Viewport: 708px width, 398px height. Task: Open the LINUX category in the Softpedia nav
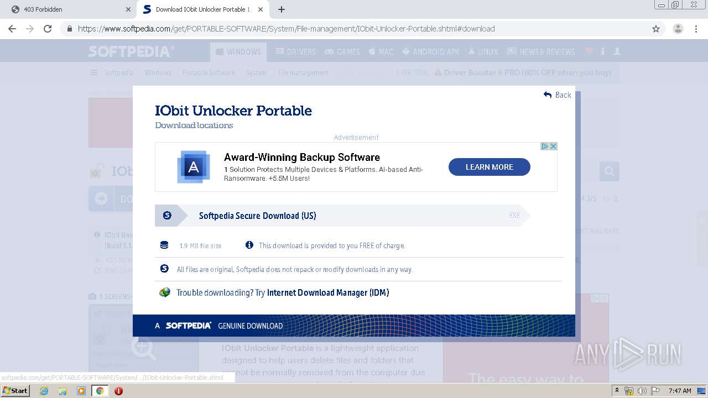coord(483,51)
